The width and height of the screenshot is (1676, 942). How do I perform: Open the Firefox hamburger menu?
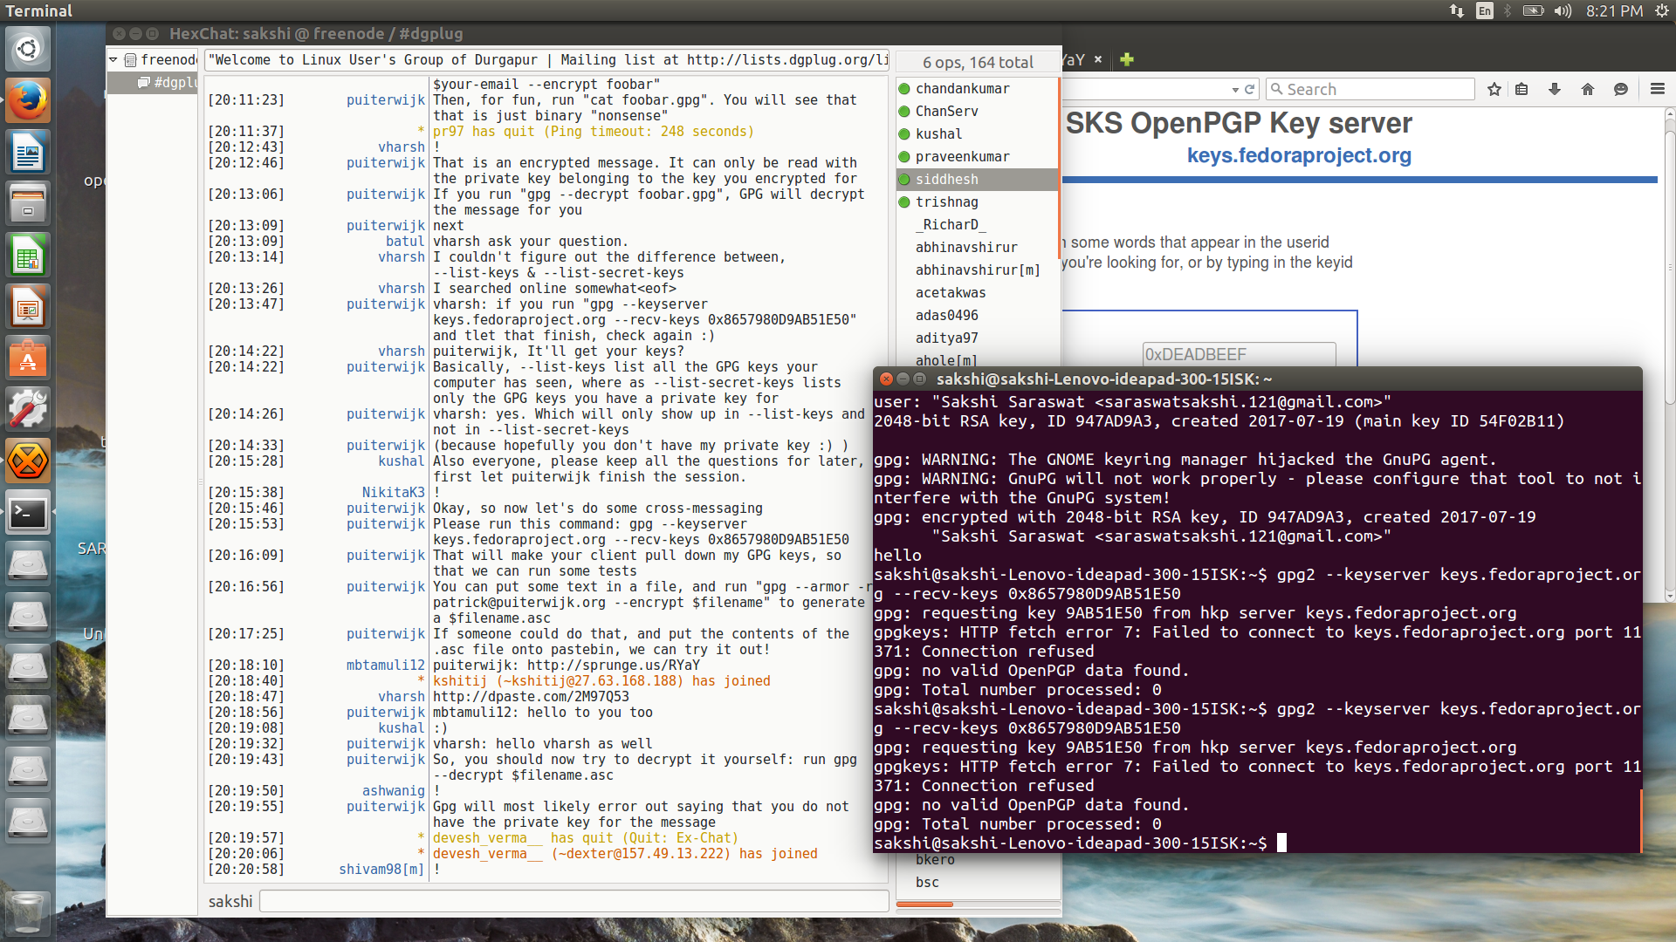click(x=1658, y=89)
